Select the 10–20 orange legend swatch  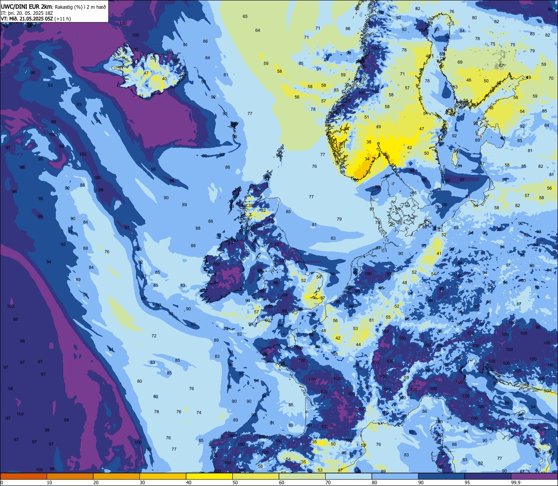pos(70,476)
